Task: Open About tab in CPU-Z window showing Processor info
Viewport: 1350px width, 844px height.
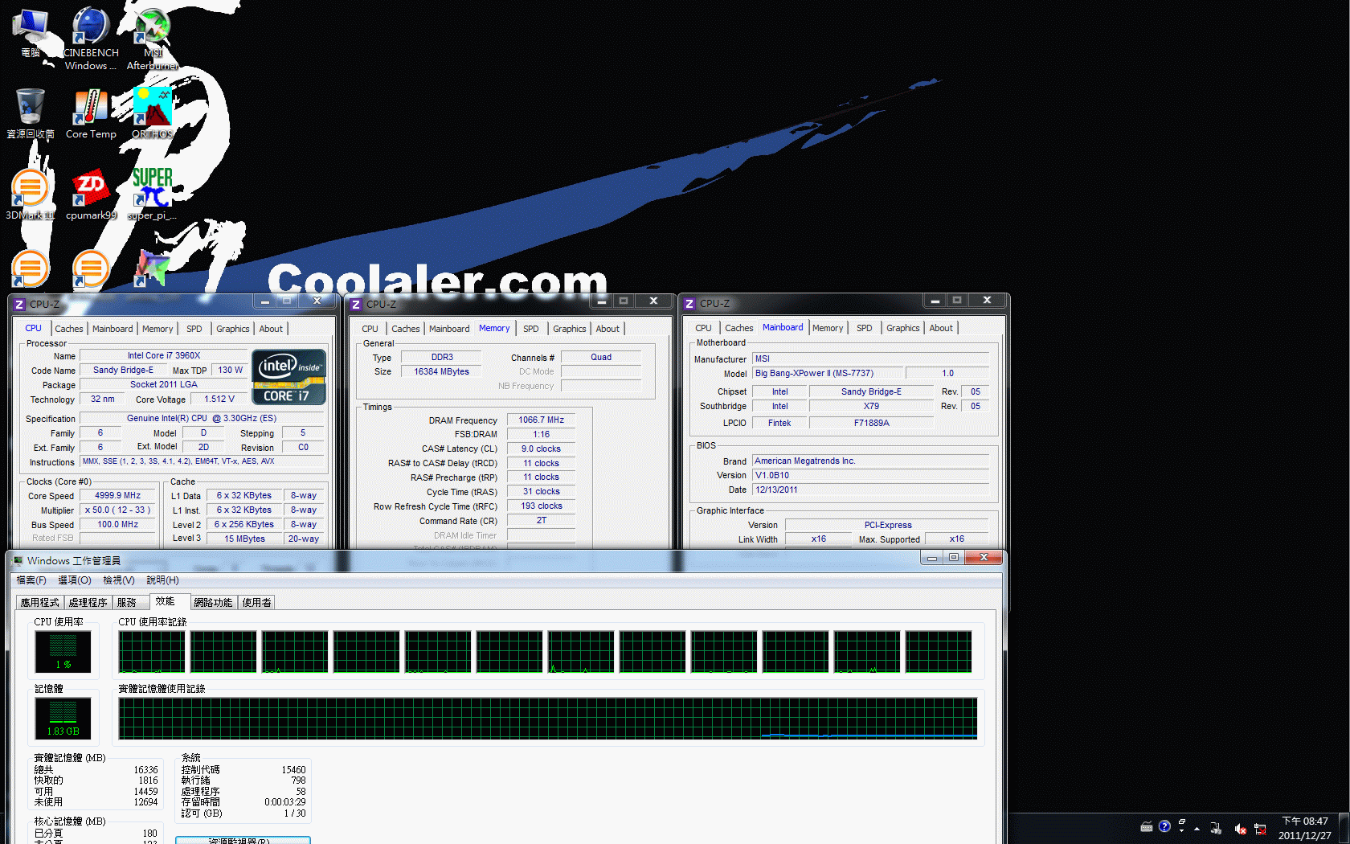Action: 271,329
